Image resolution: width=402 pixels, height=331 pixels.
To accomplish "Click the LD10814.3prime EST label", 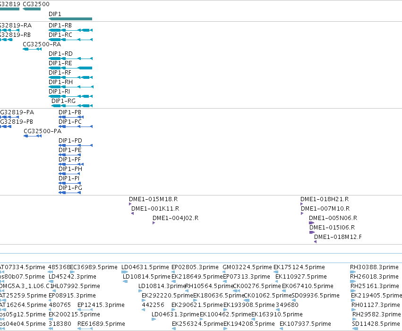I will 162,287.
